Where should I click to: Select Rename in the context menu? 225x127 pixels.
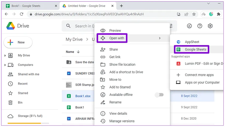pyautogui.click(x=115, y=102)
